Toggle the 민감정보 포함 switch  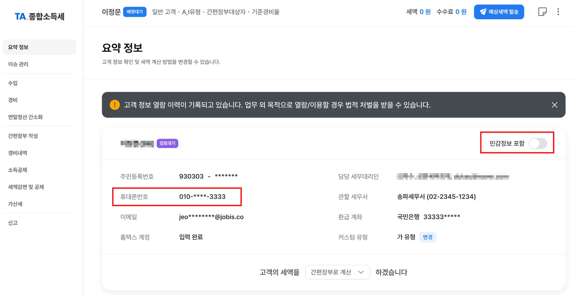tap(538, 143)
